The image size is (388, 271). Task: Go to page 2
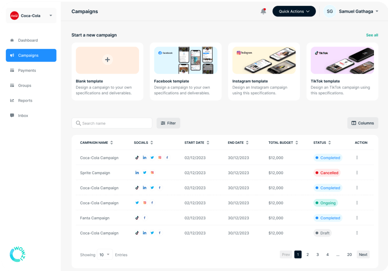coord(308,255)
